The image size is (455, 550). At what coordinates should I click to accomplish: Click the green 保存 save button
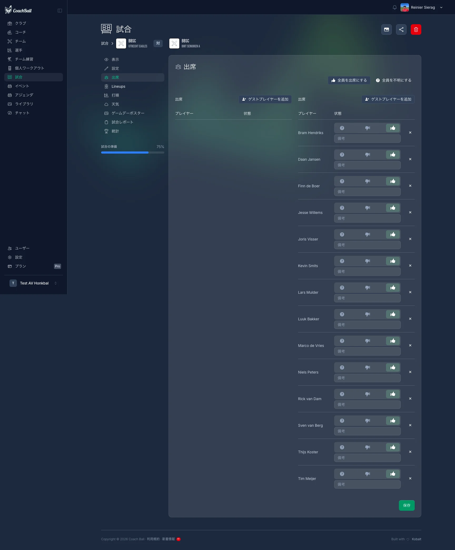tap(407, 505)
